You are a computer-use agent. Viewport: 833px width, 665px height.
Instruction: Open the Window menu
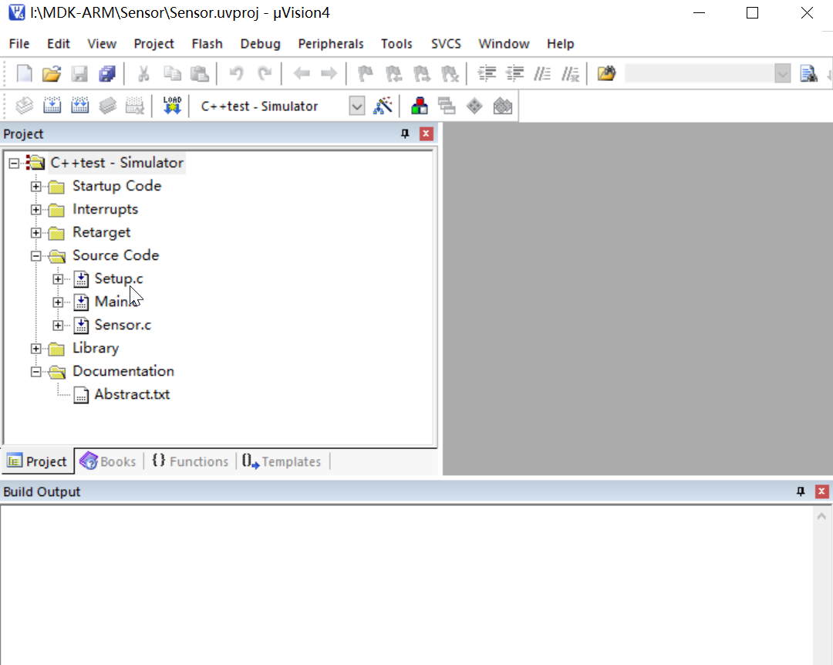504,44
